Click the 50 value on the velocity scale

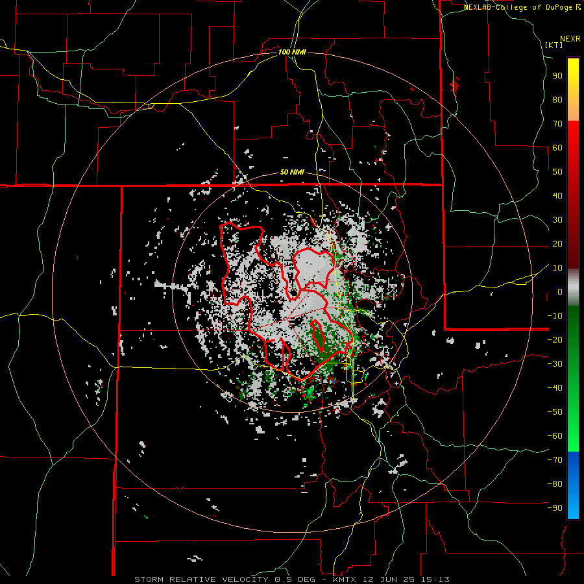tap(557, 171)
